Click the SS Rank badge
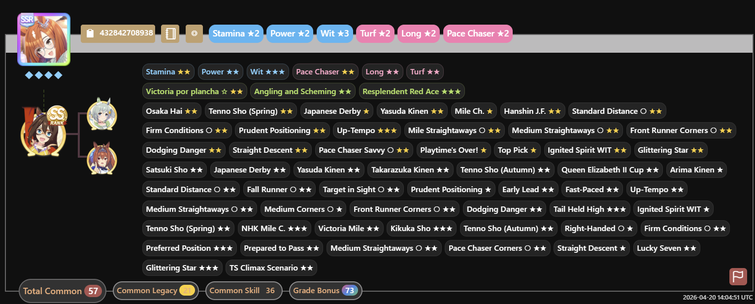This screenshot has width=755, height=304. 57,116
